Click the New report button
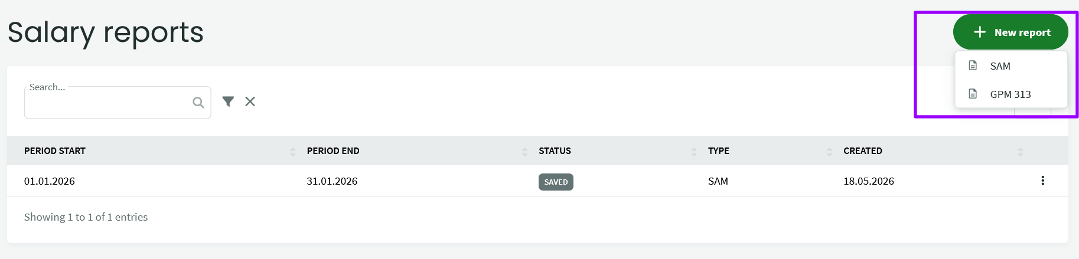1079x259 pixels. (x=1010, y=32)
